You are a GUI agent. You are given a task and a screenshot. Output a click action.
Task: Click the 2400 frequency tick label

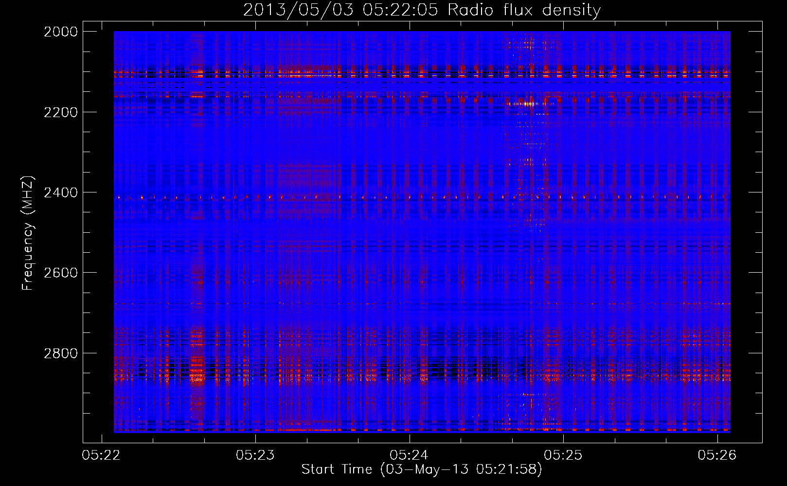pos(61,192)
